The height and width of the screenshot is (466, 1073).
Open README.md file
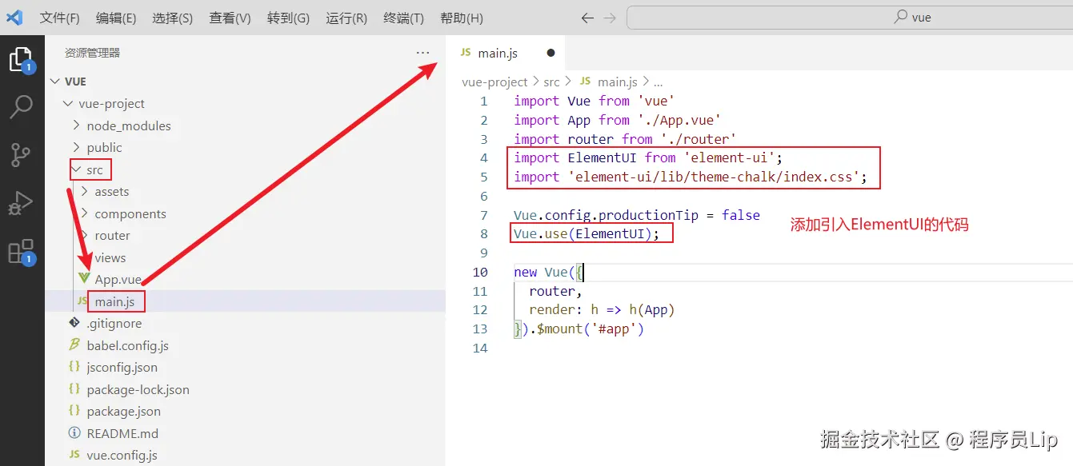(122, 433)
